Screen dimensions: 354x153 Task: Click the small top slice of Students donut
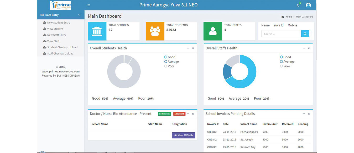(127, 59)
